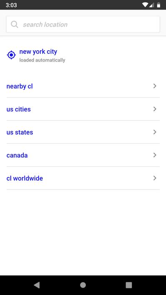This screenshot has height=295, width=166.
Task: Tap the location crosshair icon
Action: point(11,55)
